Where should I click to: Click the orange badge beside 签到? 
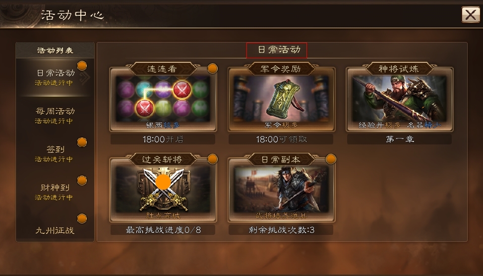point(82,142)
